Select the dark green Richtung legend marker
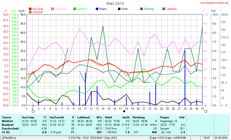This screenshot has height=140, width=231. coord(141,9)
